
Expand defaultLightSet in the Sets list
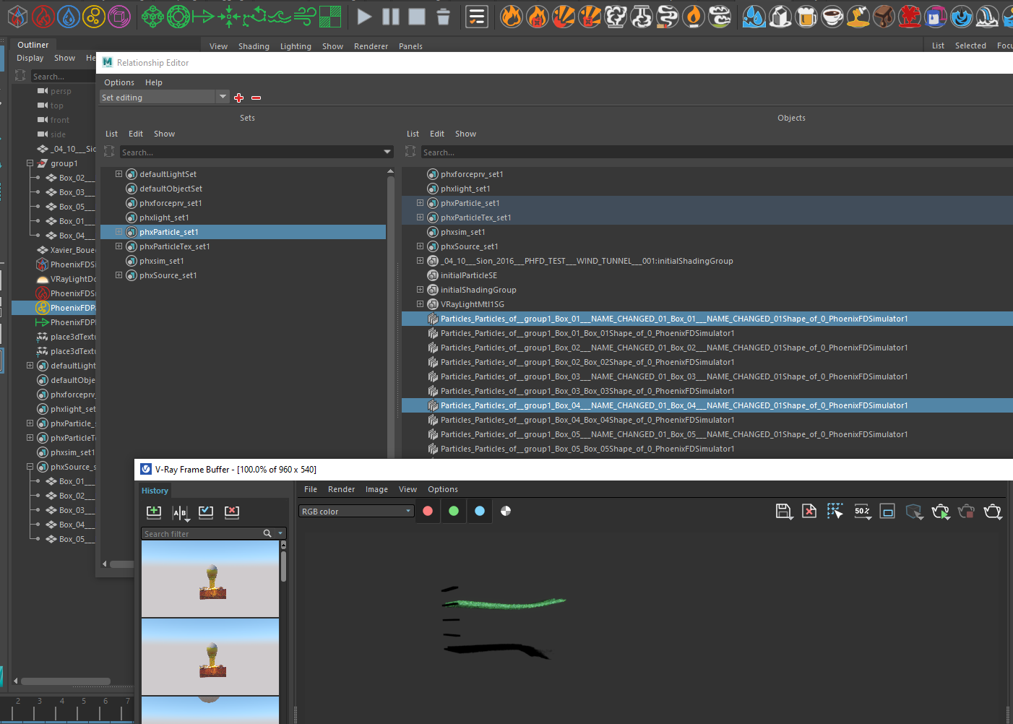pos(119,174)
